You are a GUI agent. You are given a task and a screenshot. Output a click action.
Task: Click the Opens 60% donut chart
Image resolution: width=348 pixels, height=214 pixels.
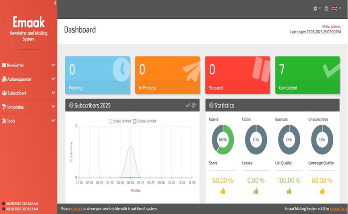[223, 140]
